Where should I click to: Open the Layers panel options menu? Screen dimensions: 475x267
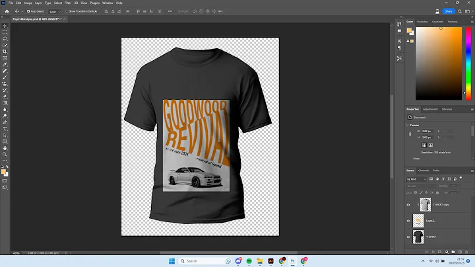pyautogui.click(x=472, y=171)
